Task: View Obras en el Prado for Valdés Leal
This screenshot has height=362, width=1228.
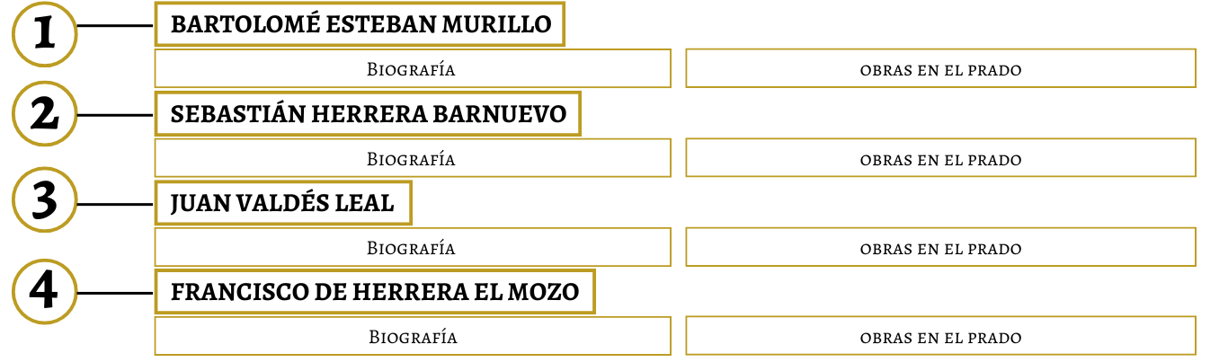Action: (x=940, y=247)
